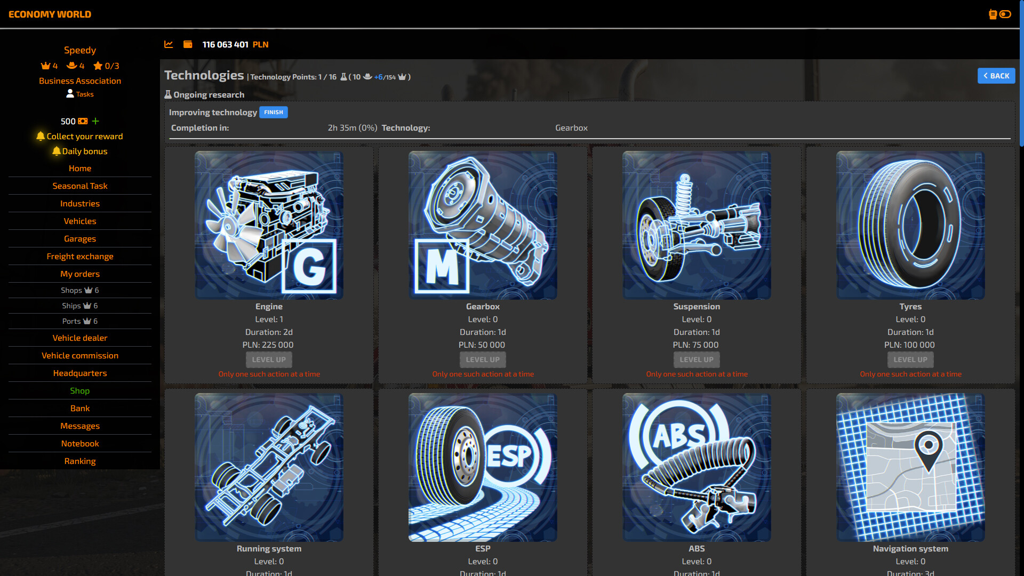Click the '2h 35m (0%)' completion time

pos(352,127)
